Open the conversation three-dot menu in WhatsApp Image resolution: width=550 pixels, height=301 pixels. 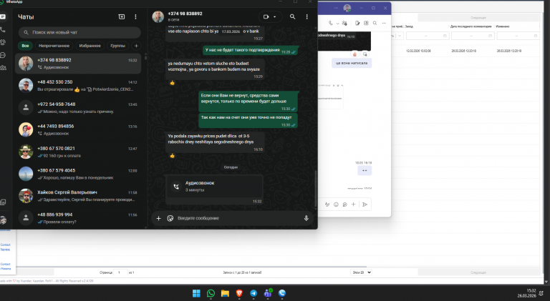coord(307,16)
